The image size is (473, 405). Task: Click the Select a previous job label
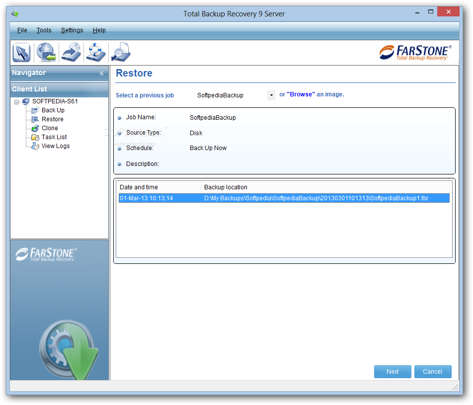point(145,95)
